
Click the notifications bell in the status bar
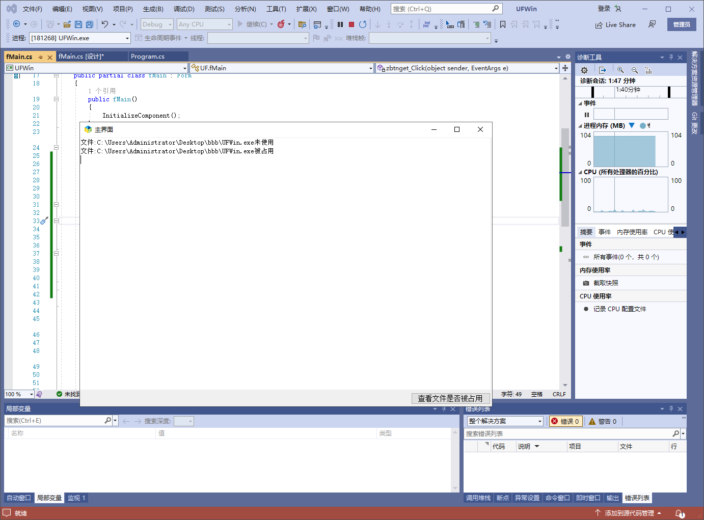(x=680, y=513)
